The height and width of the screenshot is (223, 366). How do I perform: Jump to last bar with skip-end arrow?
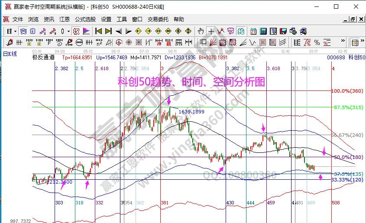tap(108, 31)
